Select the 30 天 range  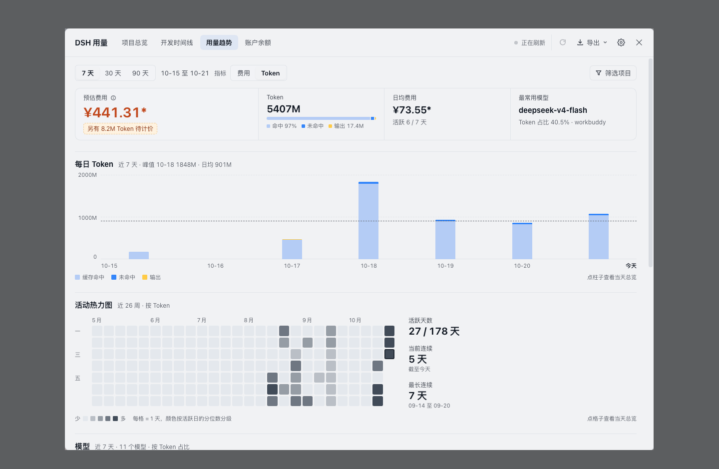click(113, 73)
